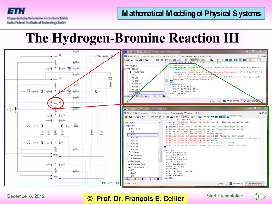
Task: Click the ETH logo in the header
Action: pos(16,11)
